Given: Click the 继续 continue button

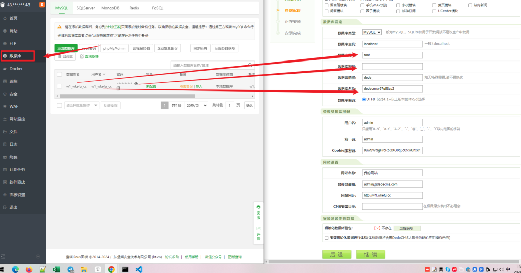Looking at the screenshot, I should click(x=370, y=254).
